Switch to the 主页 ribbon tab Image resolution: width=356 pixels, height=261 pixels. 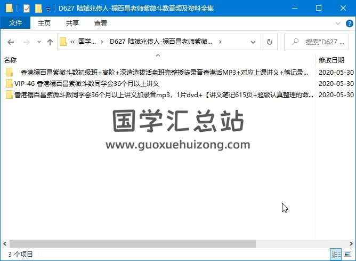(x=44, y=23)
